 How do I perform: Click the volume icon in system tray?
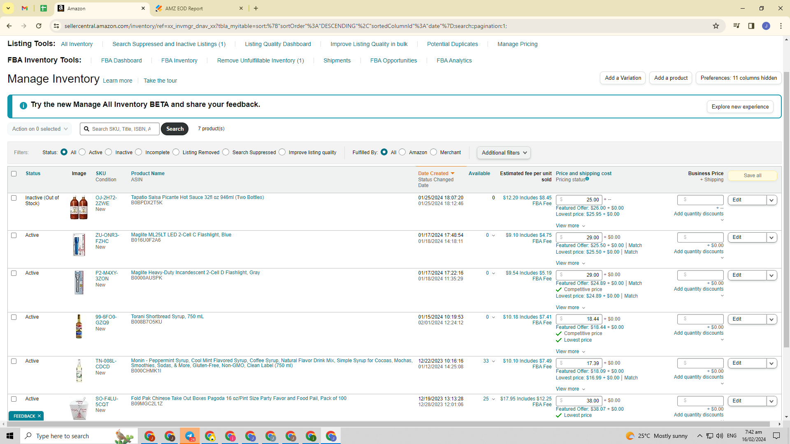tap(719, 436)
